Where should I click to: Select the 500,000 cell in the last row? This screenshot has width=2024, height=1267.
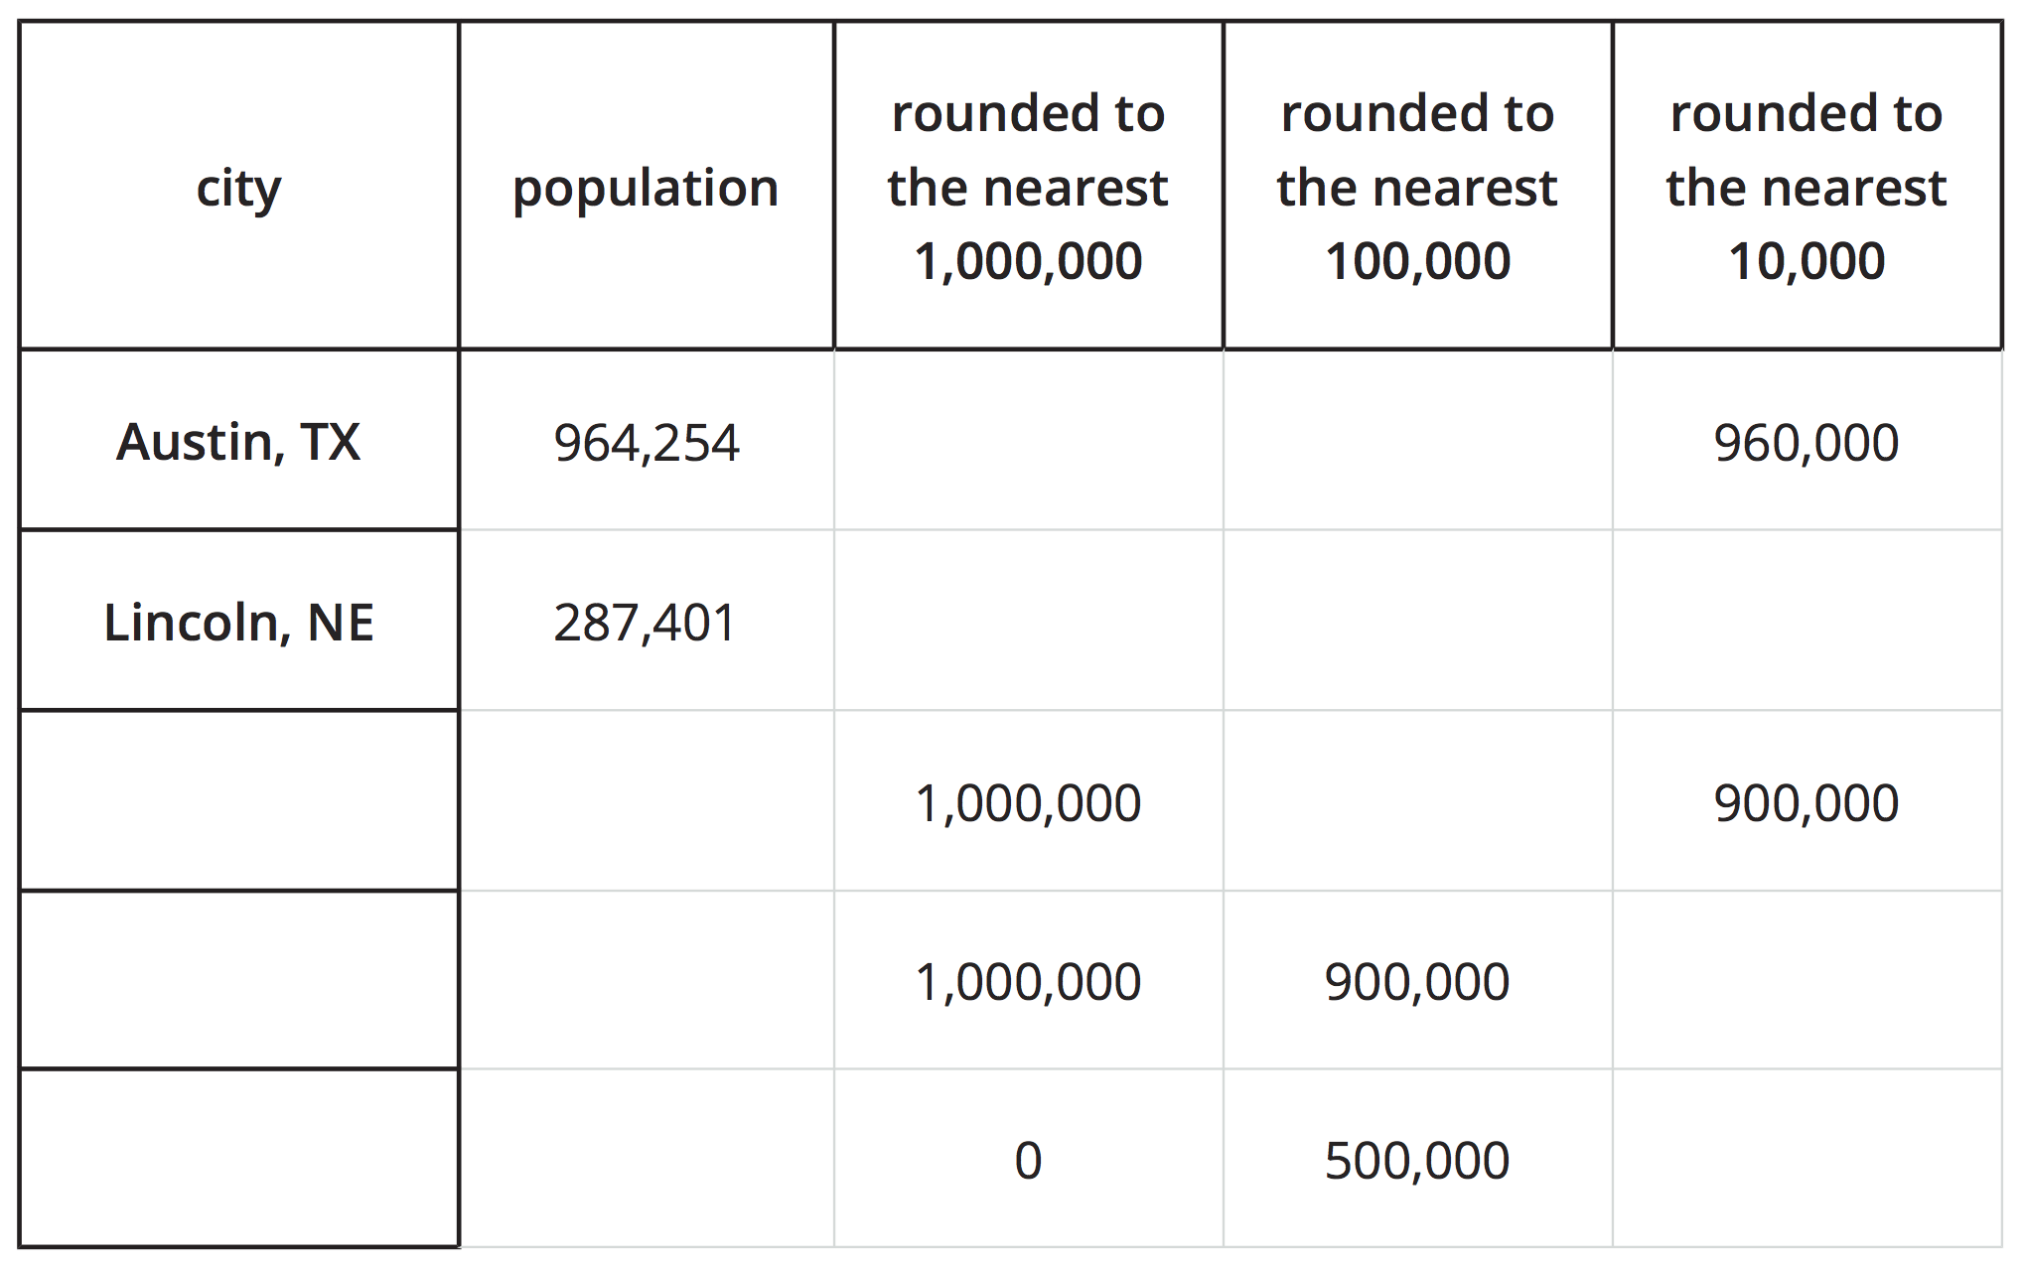pyautogui.click(x=1417, y=1161)
